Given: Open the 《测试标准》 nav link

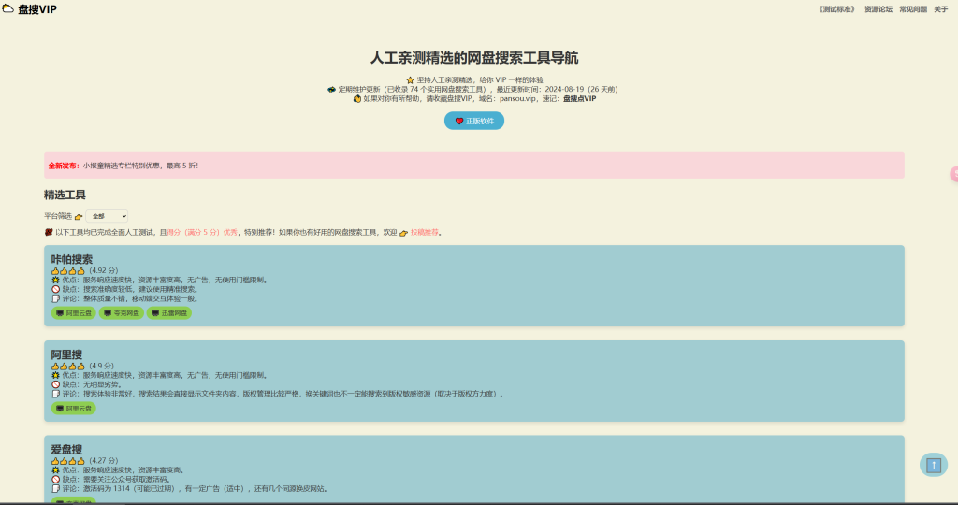Looking at the screenshot, I should pyautogui.click(x=837, y=9).
